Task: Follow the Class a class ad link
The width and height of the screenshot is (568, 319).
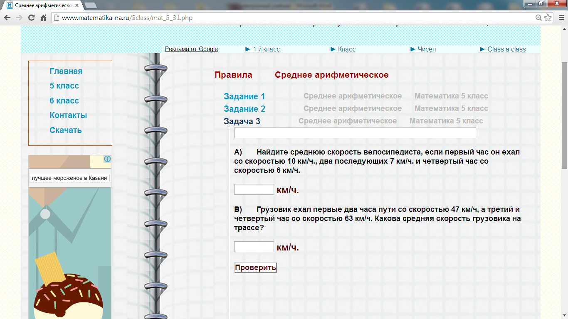Action: [x=502, y=49]
